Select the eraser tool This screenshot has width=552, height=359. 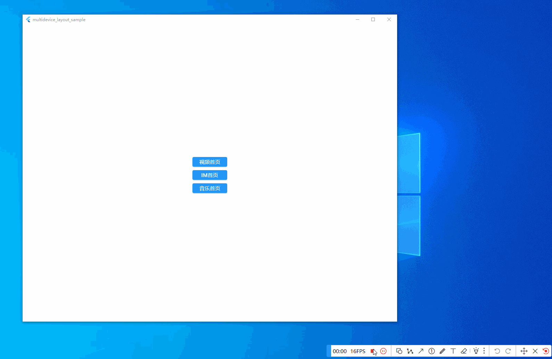464,351
